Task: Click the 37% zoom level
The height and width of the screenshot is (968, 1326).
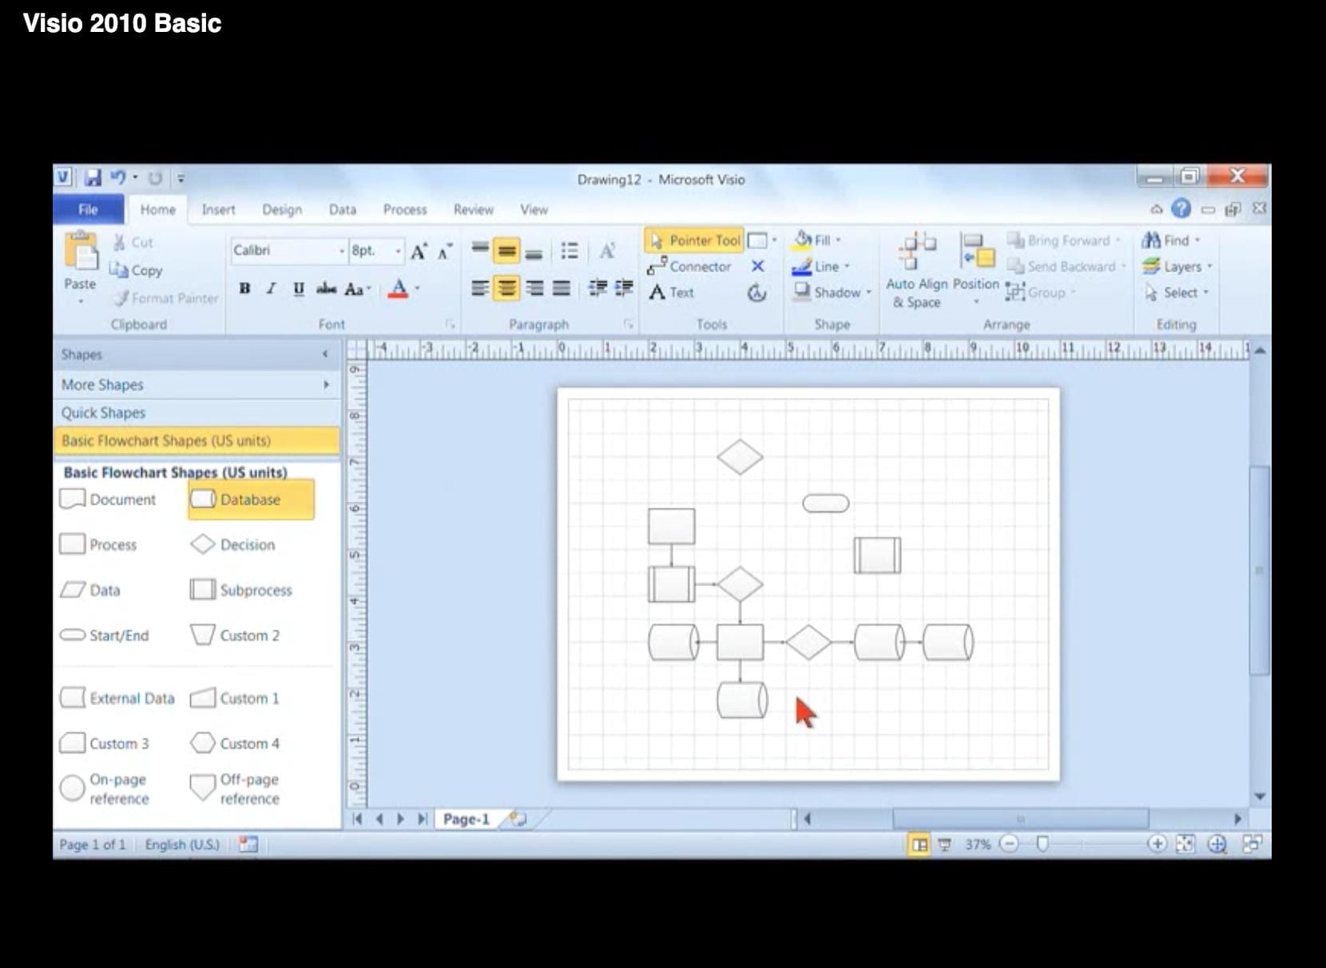Action: pyautogui.click(x=977, y=844)
